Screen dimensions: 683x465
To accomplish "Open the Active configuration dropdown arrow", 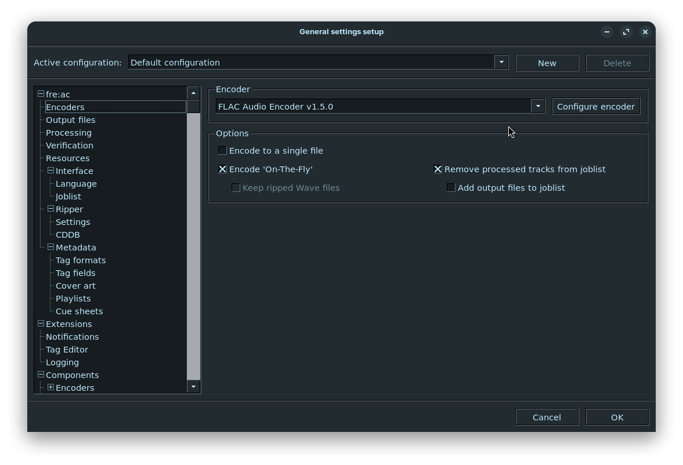I will tap(501, 62).
